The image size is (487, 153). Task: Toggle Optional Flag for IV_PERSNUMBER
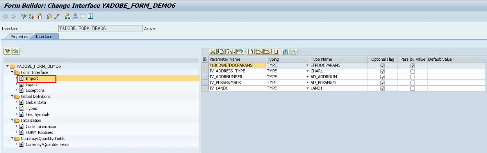[x=382, y=83]
